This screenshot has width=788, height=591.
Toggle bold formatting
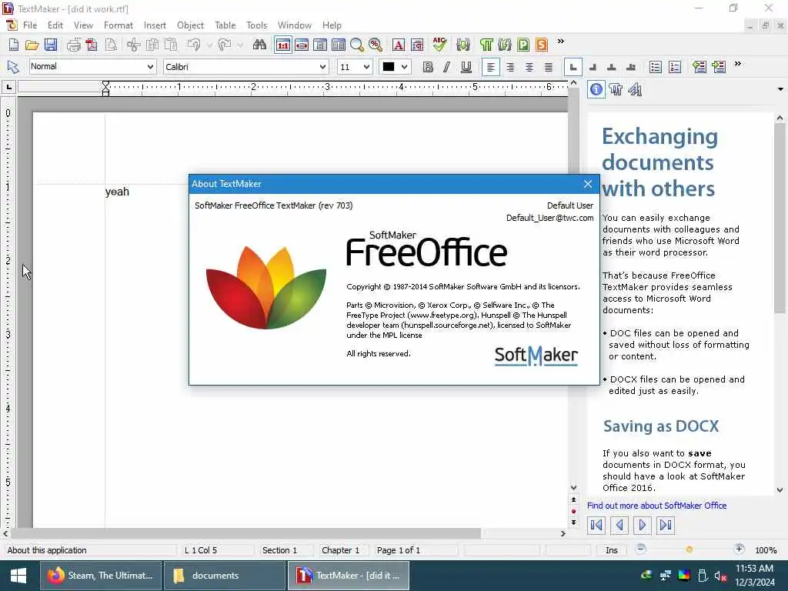pyautogui.click(x=428, y=67)
